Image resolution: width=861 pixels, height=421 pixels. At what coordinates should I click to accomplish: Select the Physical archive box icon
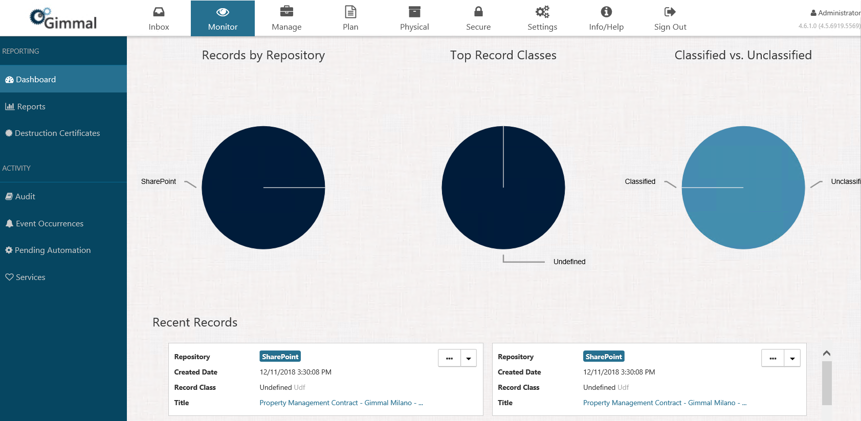pyautogui.click(x=414, y=12)
